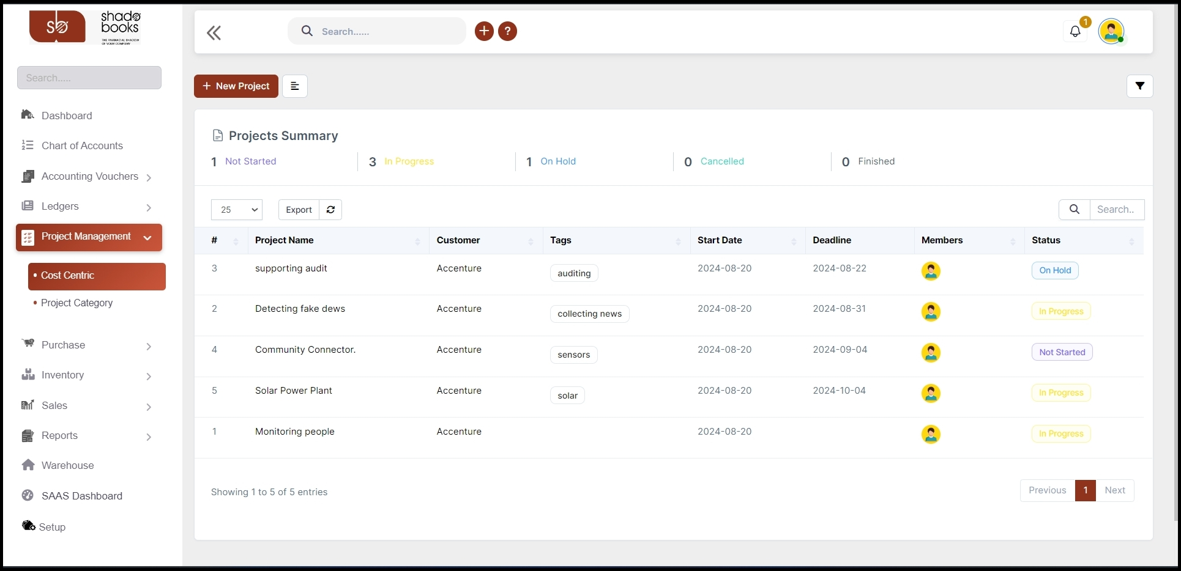Sort by Project Name column
1181x571 pixels.
click(338, 240)
